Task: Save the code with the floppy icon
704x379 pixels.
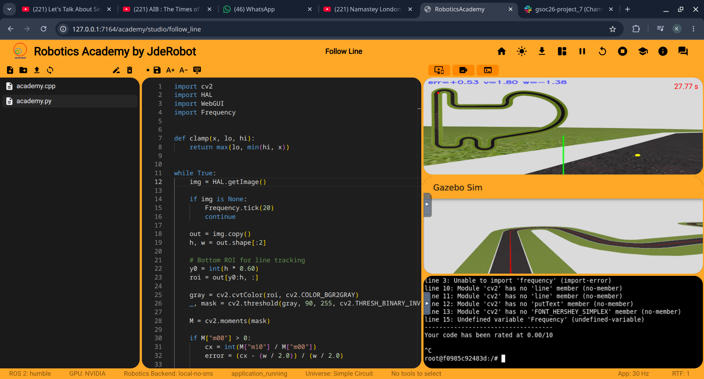Action: 157,70
